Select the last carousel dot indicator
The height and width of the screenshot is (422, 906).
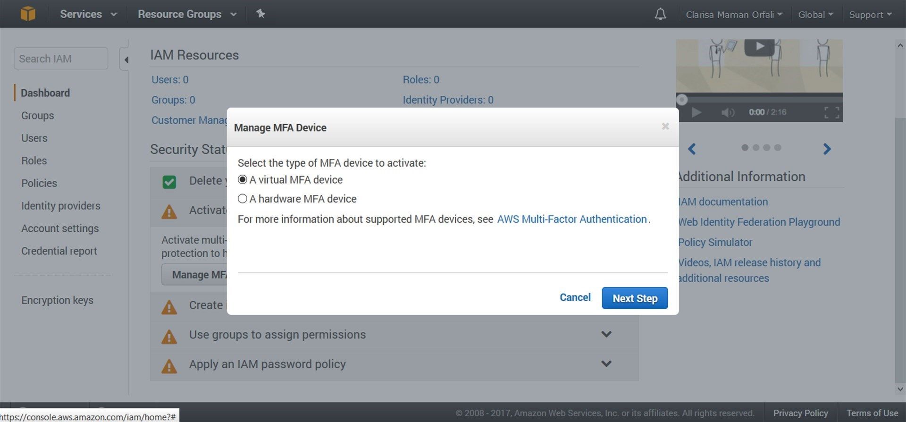coord(778,148)
